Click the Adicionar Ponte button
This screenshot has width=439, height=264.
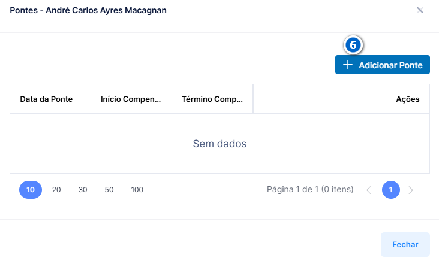pos(383,65)
